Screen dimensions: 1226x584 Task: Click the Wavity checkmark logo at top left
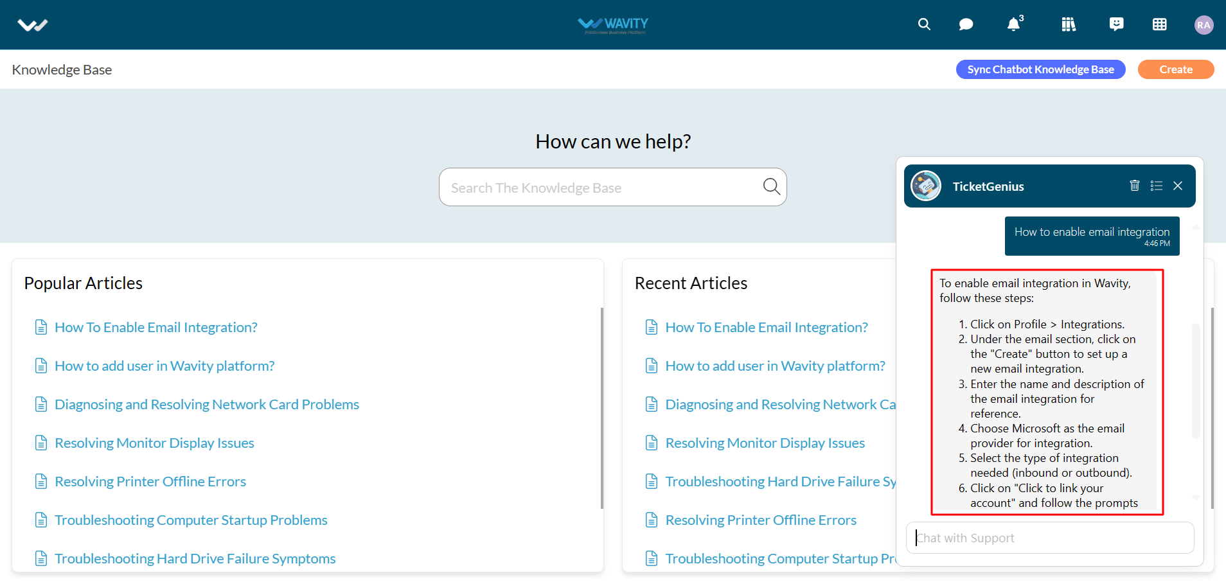pos(33,25)
